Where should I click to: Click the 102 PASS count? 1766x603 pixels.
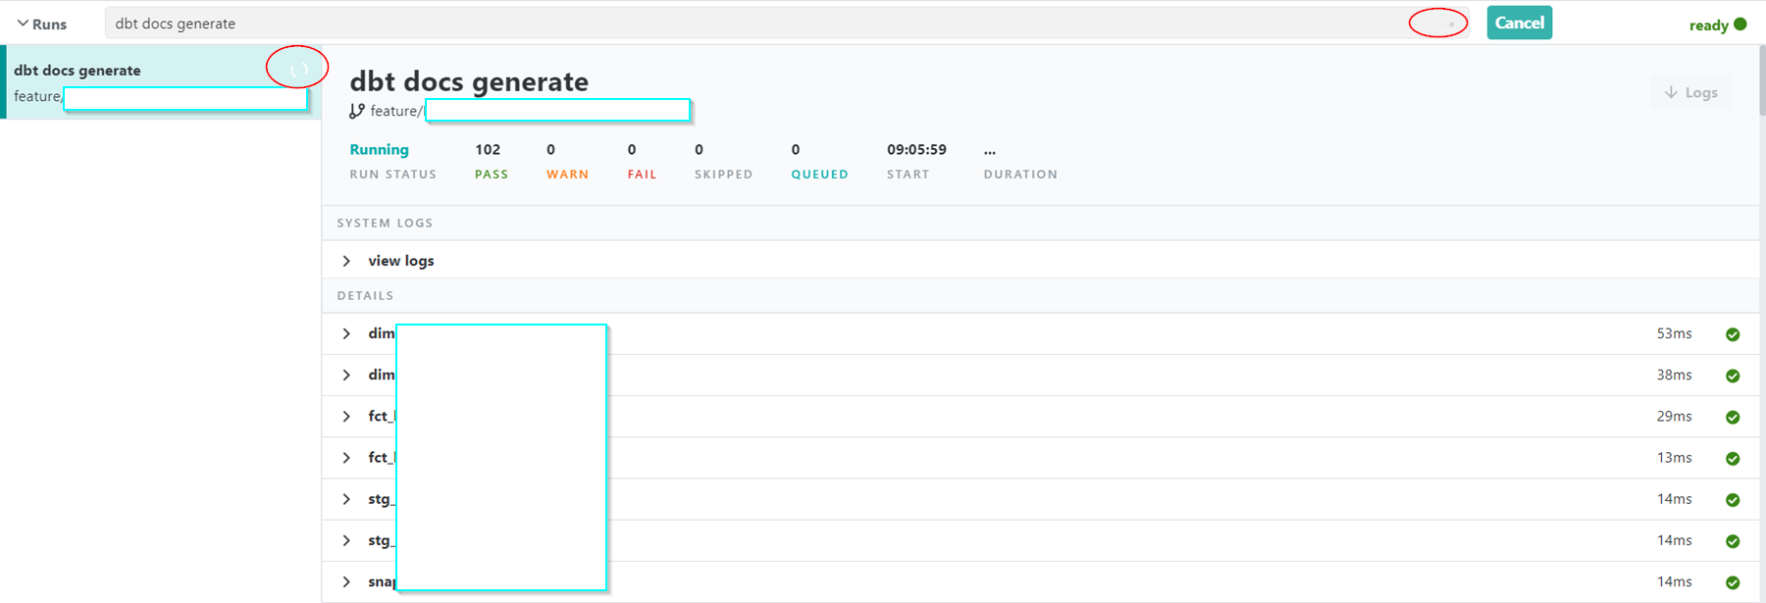[x=488, y=149]
